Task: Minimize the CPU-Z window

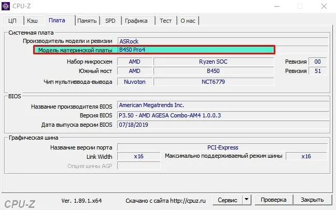Action: click(x=277, y=6)
